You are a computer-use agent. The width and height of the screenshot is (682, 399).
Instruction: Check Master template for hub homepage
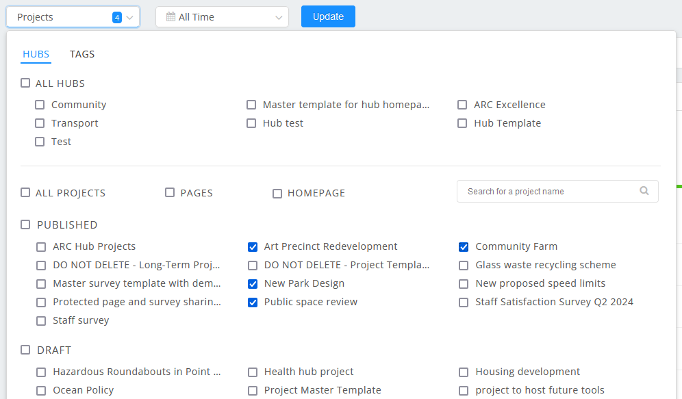click(x=251, y=105)
